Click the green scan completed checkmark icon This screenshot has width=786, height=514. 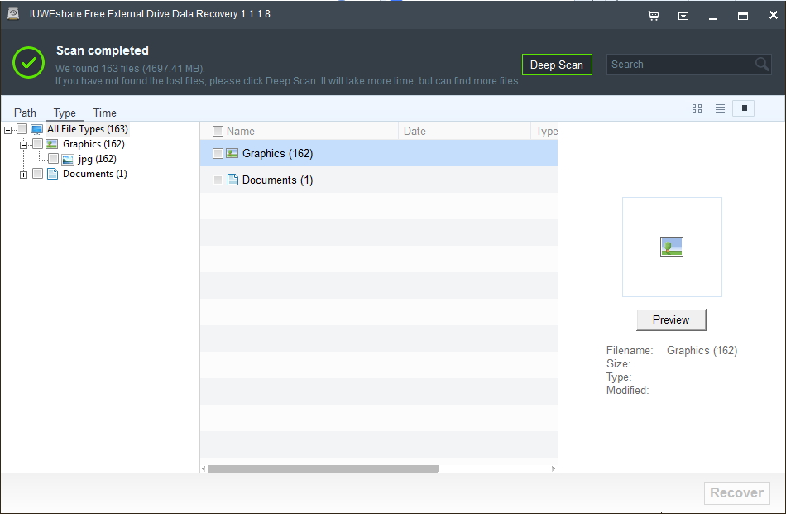[29, 62]
